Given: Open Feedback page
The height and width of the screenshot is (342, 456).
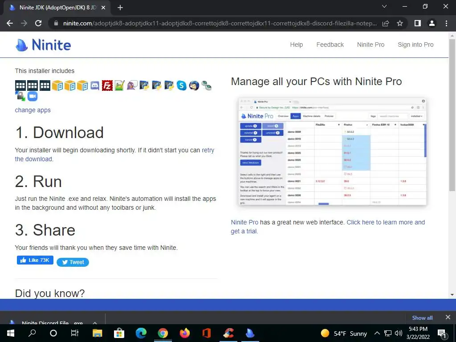Looking at the screenshot, I should [330, 45].
